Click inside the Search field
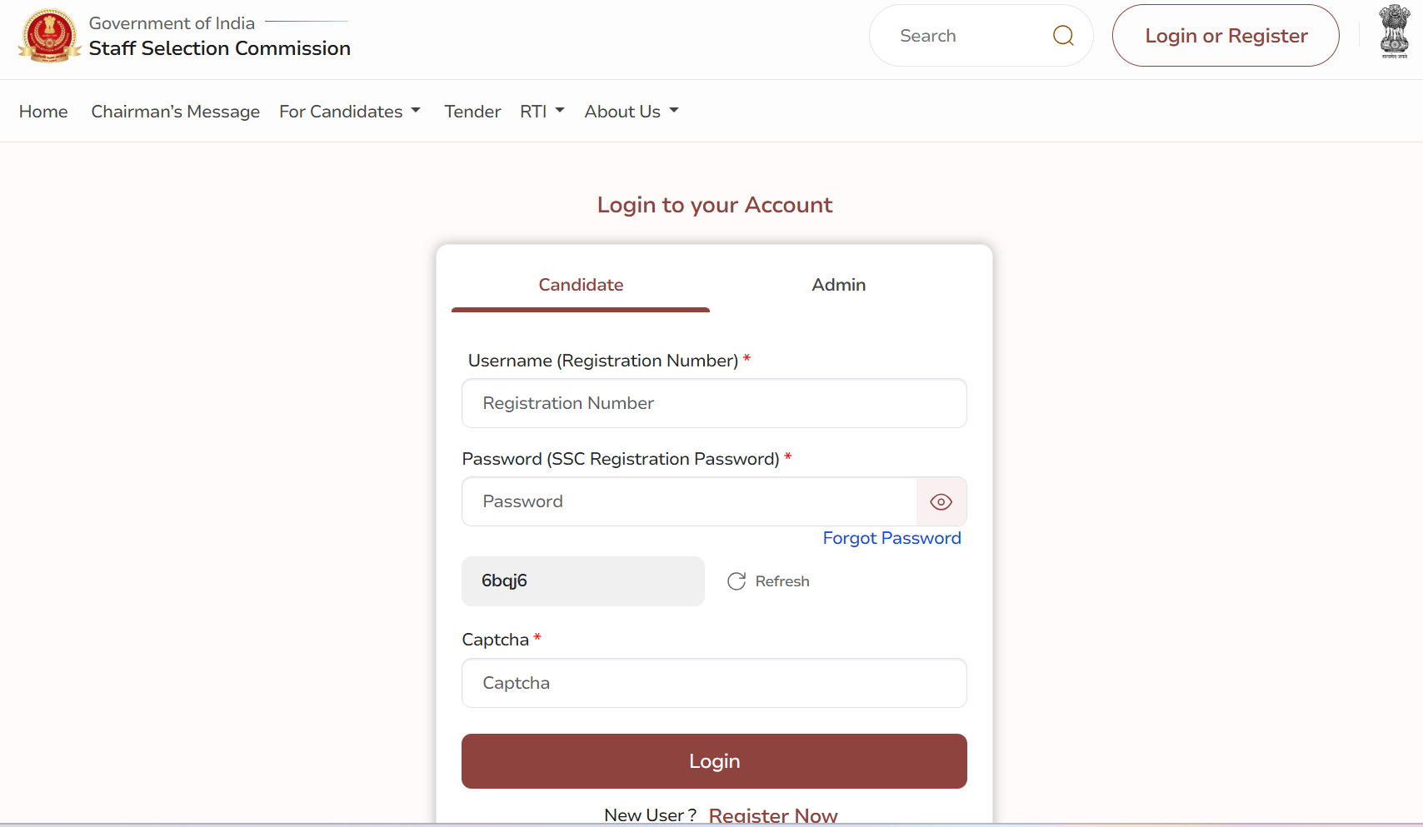The image size is (1423, 827). click(958, 35)
